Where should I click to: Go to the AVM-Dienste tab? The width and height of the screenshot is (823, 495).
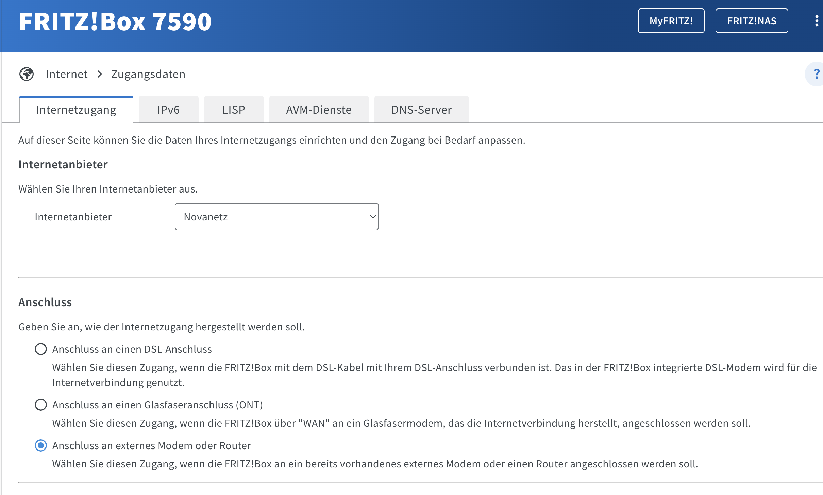click(x=319, y=109)
